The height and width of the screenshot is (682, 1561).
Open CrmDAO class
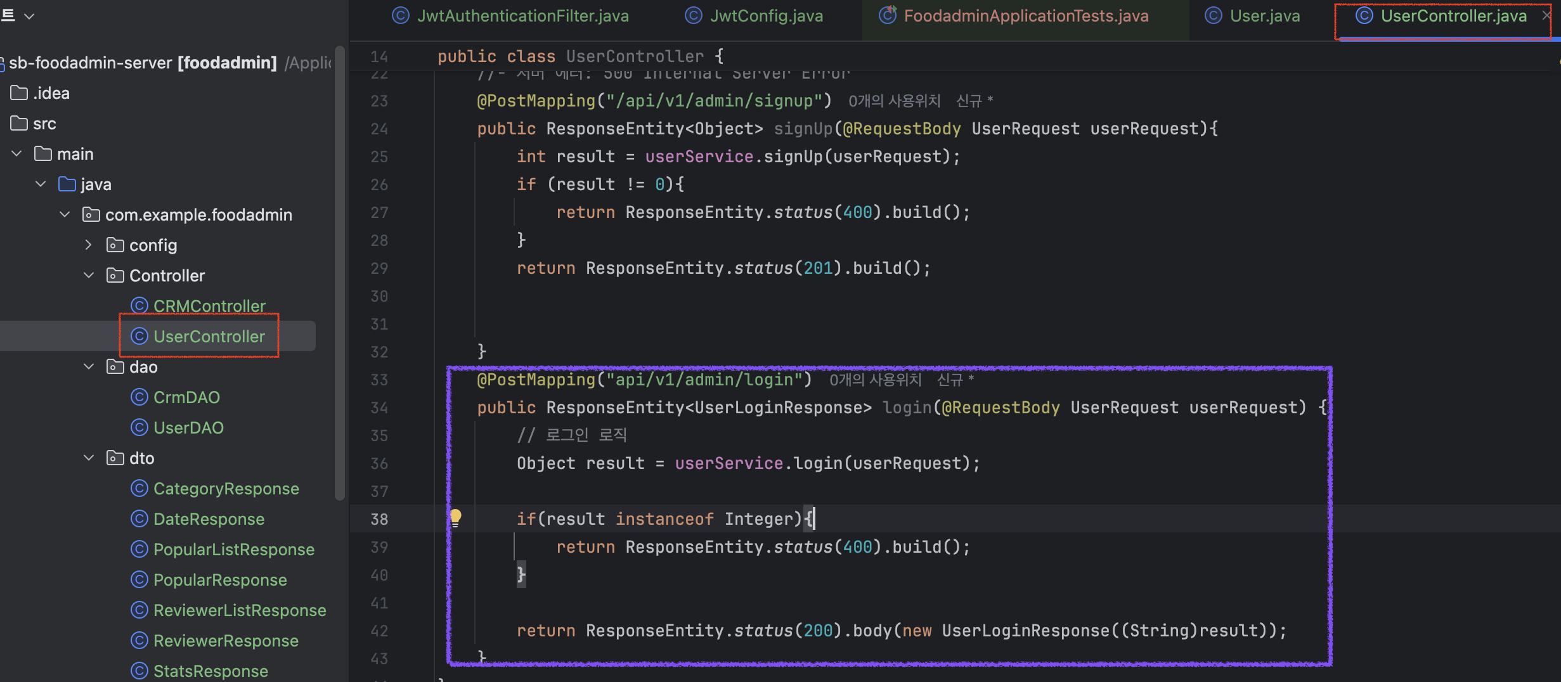pos(186,397)
